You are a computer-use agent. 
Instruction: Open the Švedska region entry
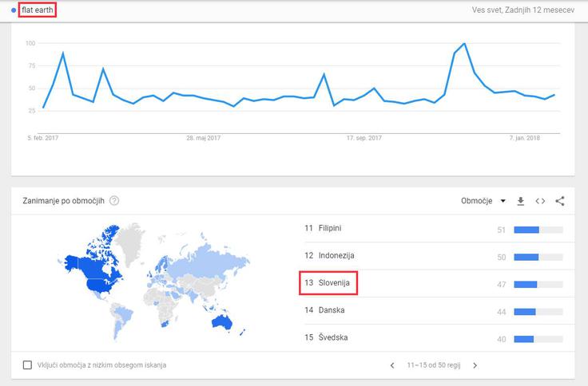(434, 337)
